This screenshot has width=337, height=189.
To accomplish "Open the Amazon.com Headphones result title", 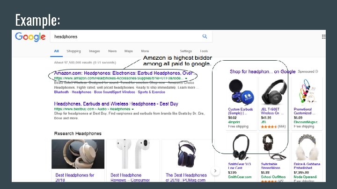I will click(x=125, y=73).
